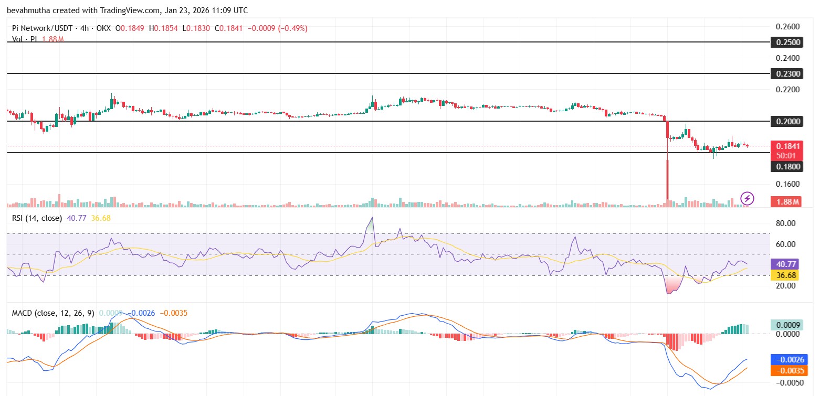The width and height of the screenshot is (820, 396).
Task: Click the 50:01 candle countdown timer
Action: [786, 156]
